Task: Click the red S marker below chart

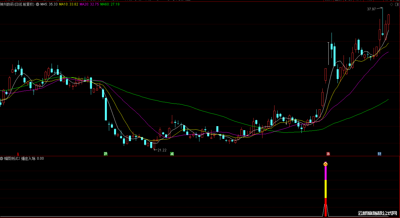Action: 18,154
